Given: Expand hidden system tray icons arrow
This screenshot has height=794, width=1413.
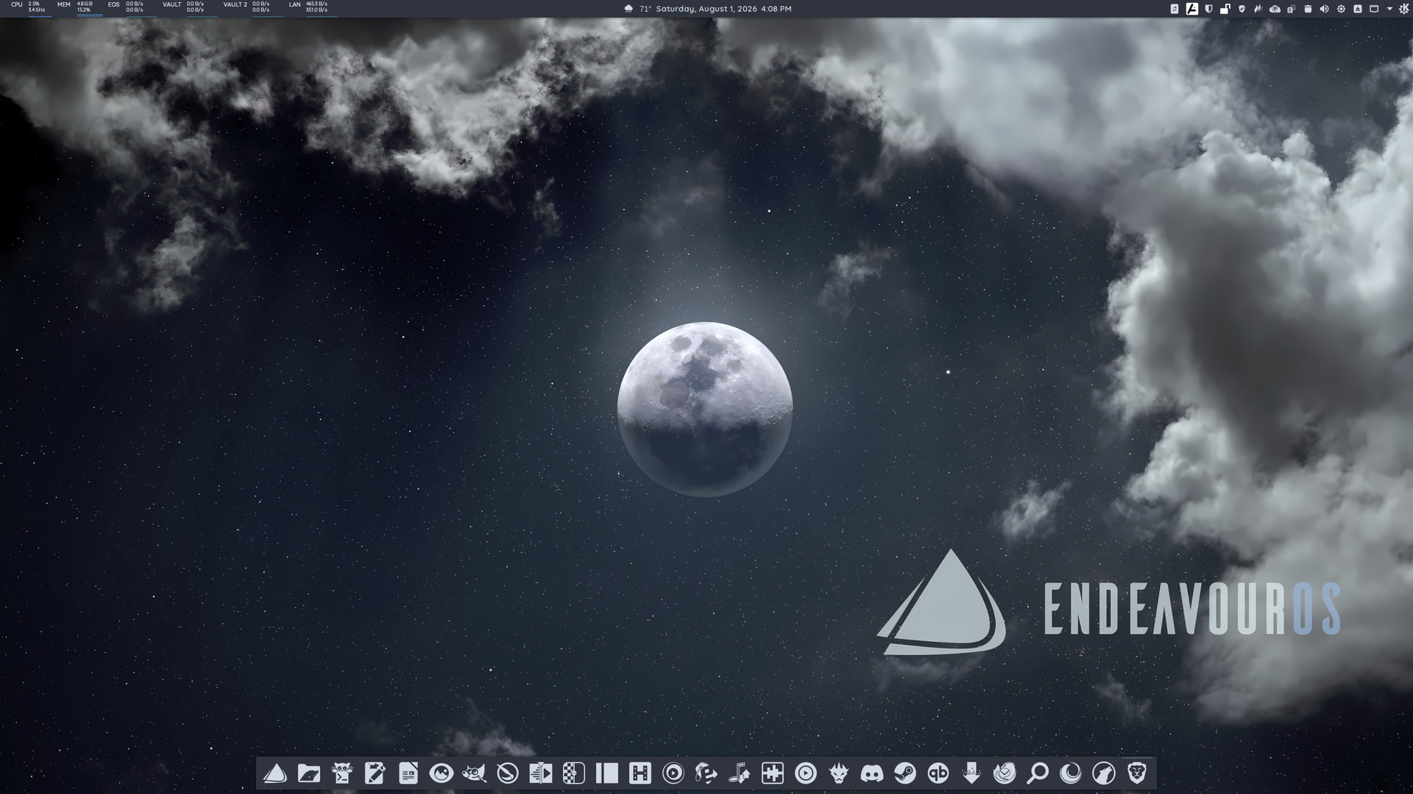Looking at the screenshot, I should tap(1389, 9).
